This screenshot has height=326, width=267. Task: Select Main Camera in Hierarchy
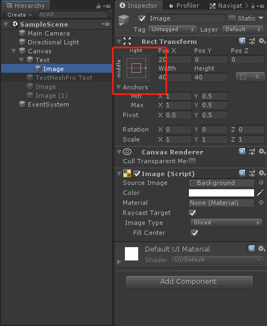(49, 33)
